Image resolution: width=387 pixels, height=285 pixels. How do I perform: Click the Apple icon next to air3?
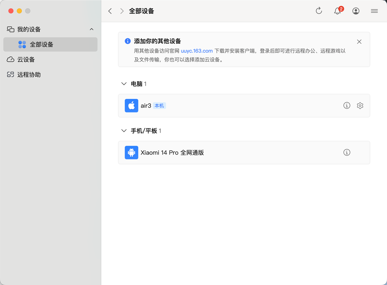click(x=131, y=106)
